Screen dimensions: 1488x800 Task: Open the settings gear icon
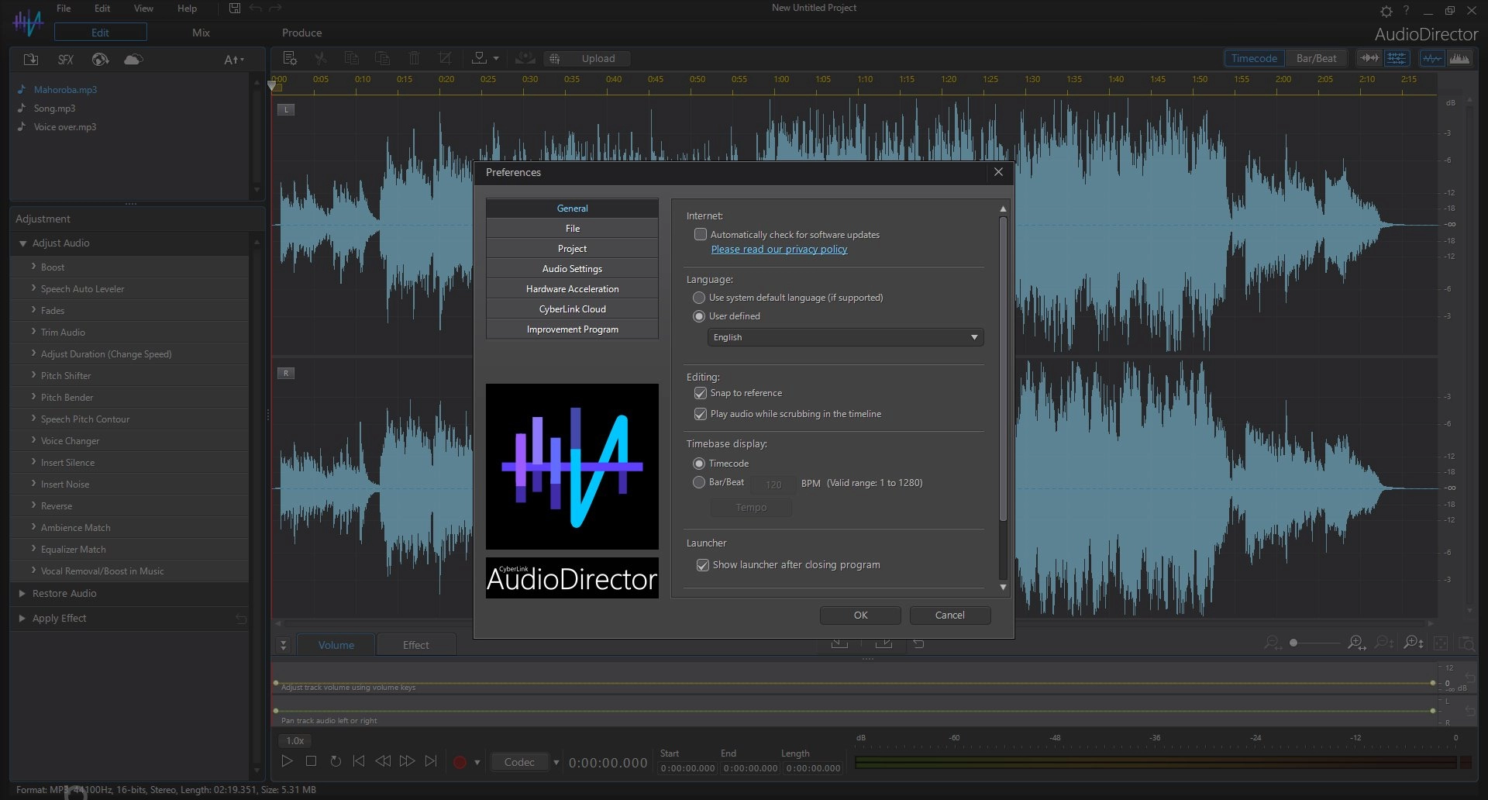(1386, 11)
